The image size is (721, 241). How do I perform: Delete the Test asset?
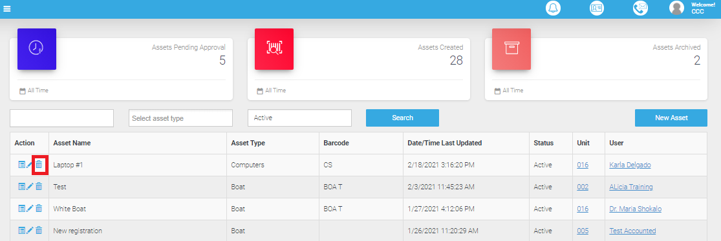[39, 186]
